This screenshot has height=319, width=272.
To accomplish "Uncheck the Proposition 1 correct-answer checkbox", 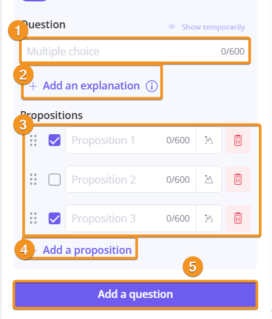I will pos(55,140).
